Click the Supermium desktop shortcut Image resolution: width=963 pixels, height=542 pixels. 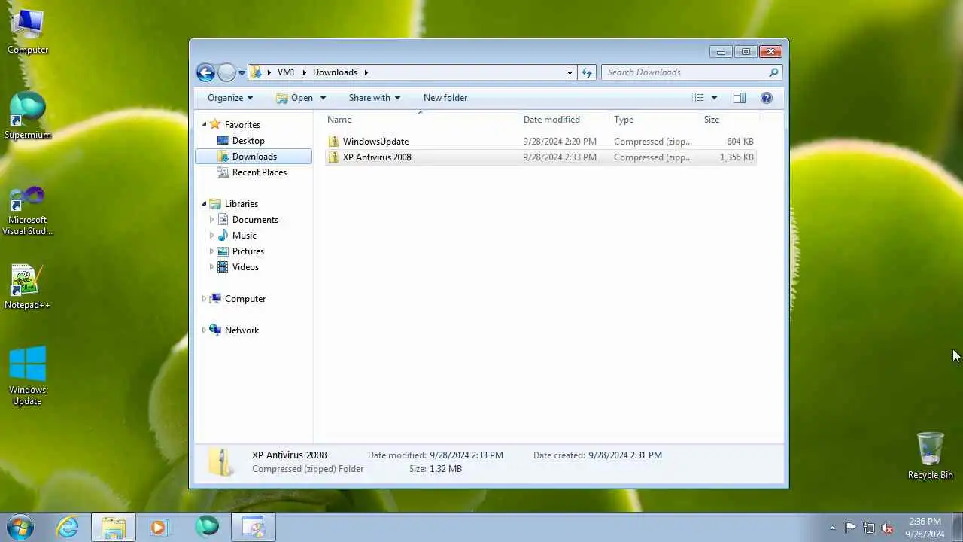pos(28,117)
